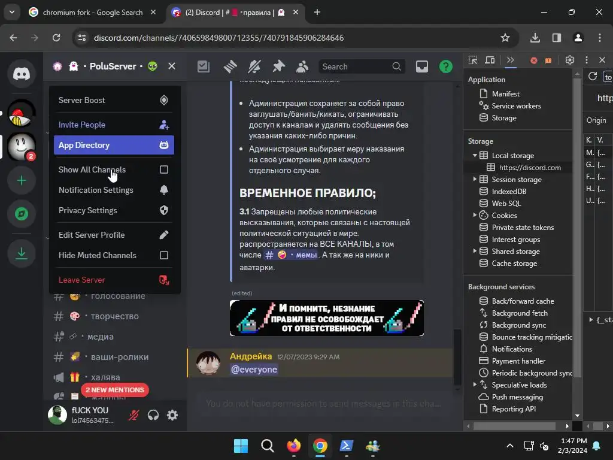The image size is (613, 460).
Task: Choose Invite People from server menu
Action: point(114,125)
